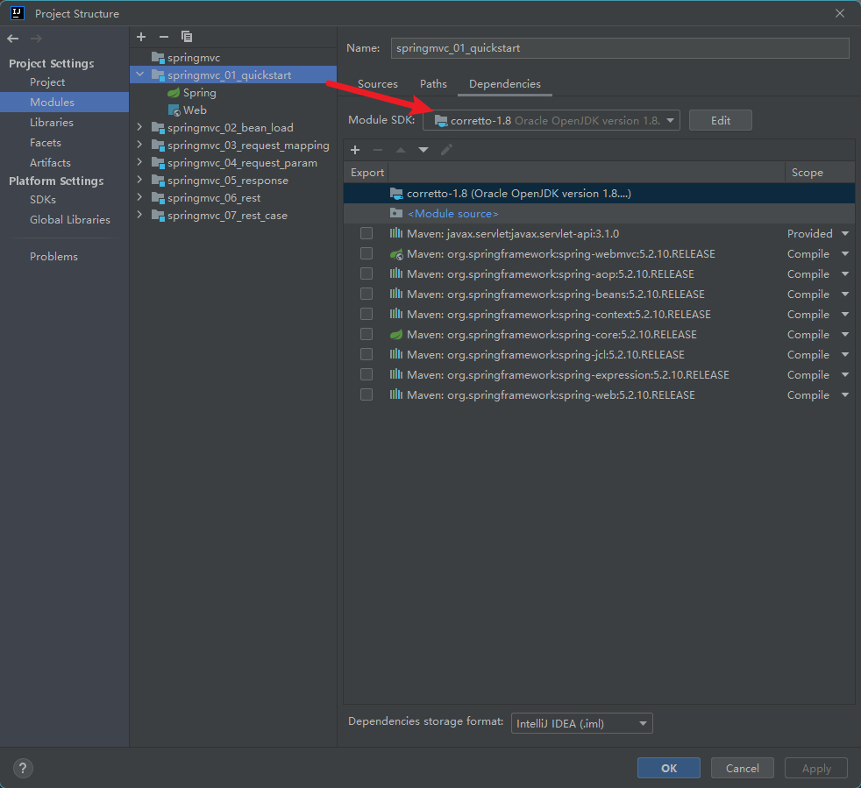The height and width of the screenshot is (788, 861).
Task: Remove selected module with minus icon
Action: [164, 37]
